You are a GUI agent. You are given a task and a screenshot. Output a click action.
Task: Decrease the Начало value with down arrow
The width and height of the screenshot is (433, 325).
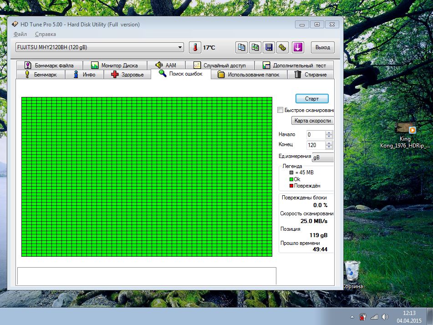(329, 137)
